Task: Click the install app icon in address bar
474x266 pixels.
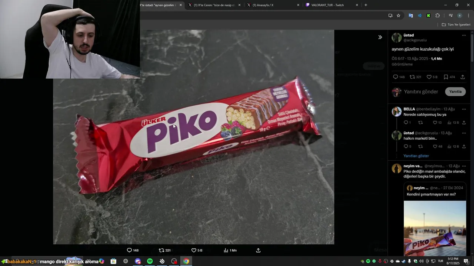Action: (390, 16)
